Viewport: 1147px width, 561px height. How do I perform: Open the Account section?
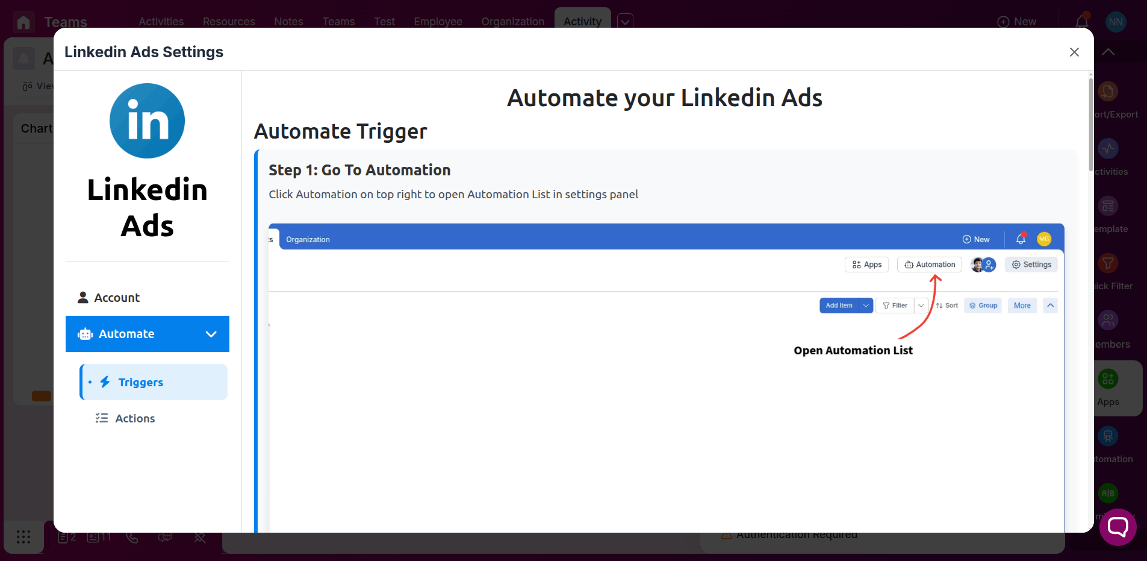point(117,298)
